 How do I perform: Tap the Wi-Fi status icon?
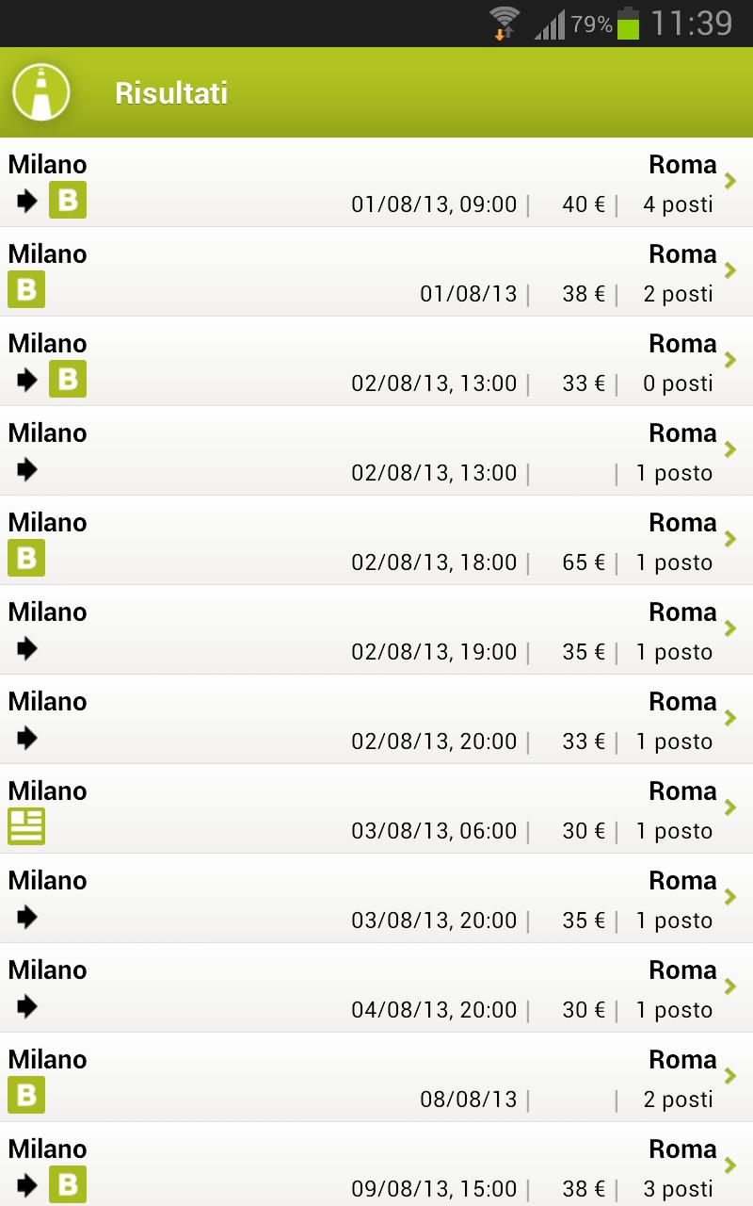pos(505,22)
